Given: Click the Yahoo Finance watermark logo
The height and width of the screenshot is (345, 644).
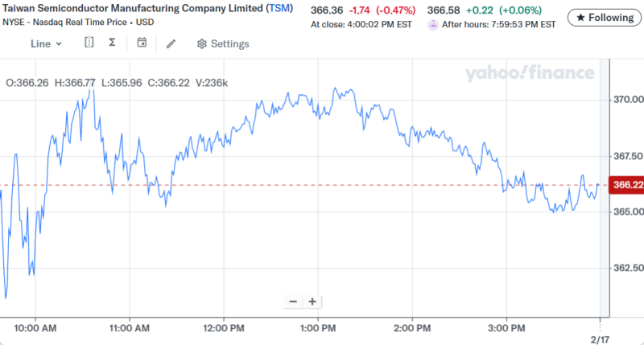Looking at the screenshot, I should pos(529,74).
